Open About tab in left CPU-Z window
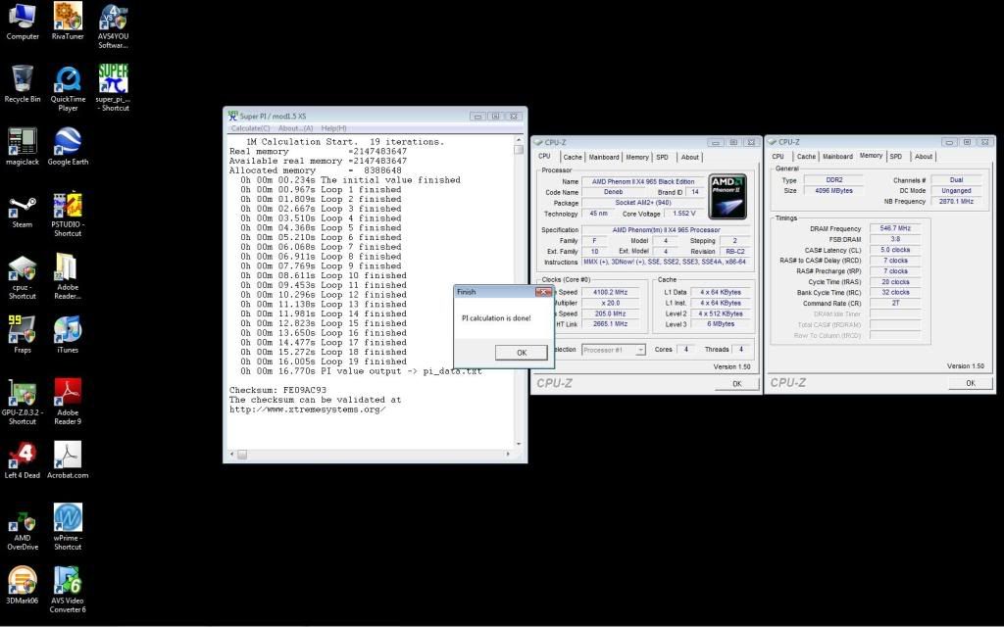 click(689, 157)
